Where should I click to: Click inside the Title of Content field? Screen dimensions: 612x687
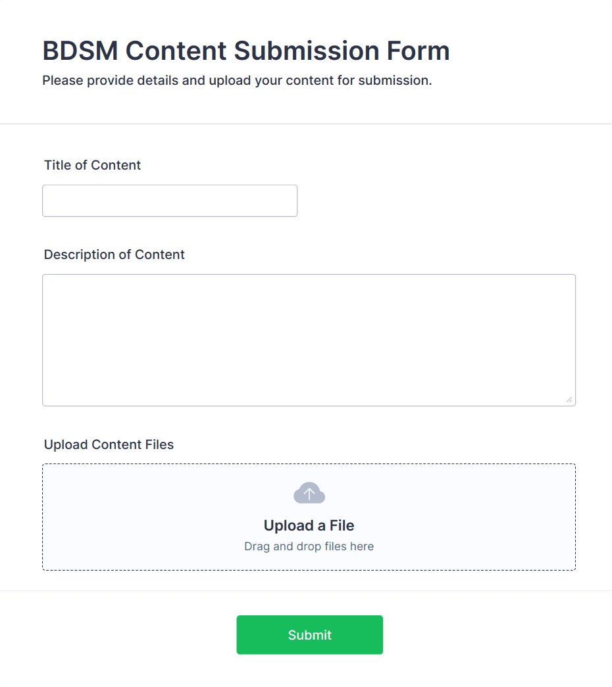(x=169, y=201)
